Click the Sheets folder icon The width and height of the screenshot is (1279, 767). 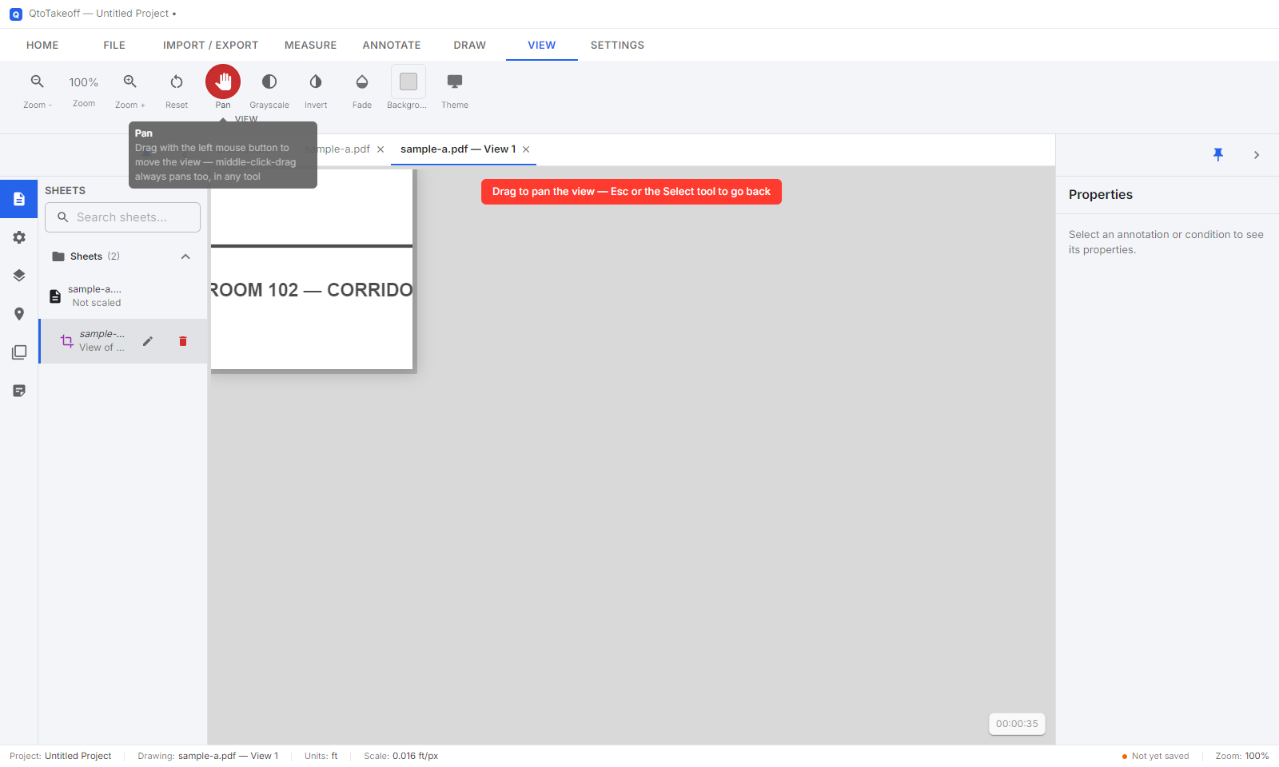[x=58, y=256]
